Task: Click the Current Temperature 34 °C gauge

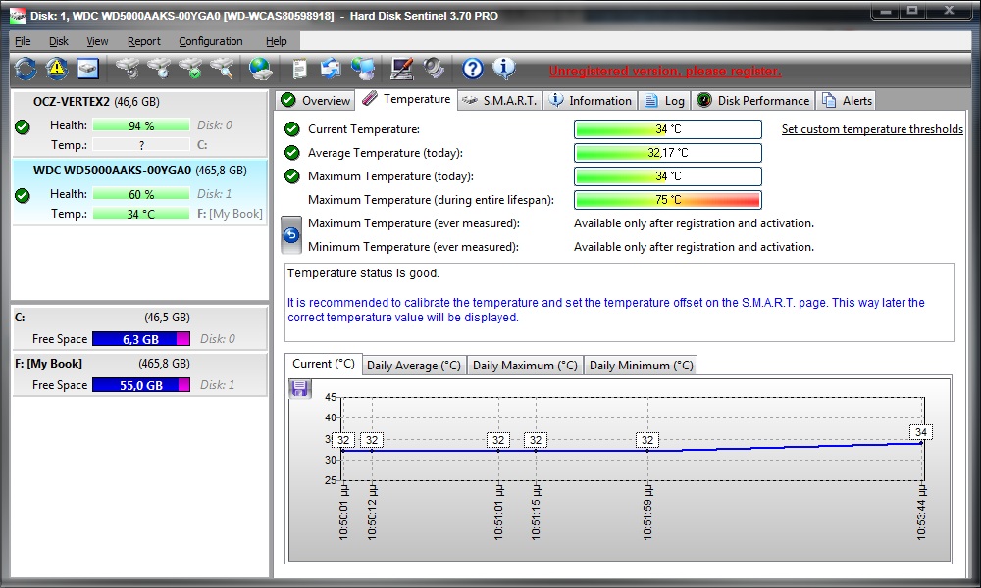Action: (668, 129)
